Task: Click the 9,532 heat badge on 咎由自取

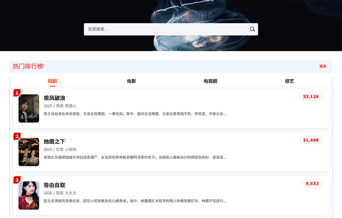Action: [x=312, y=183]
